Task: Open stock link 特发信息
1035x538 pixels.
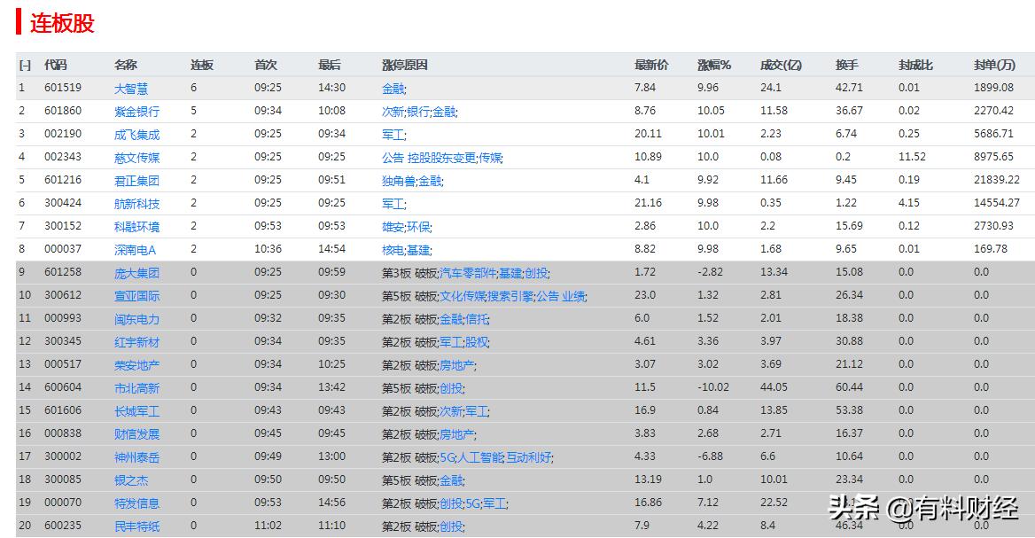Action: pos(136,503)
